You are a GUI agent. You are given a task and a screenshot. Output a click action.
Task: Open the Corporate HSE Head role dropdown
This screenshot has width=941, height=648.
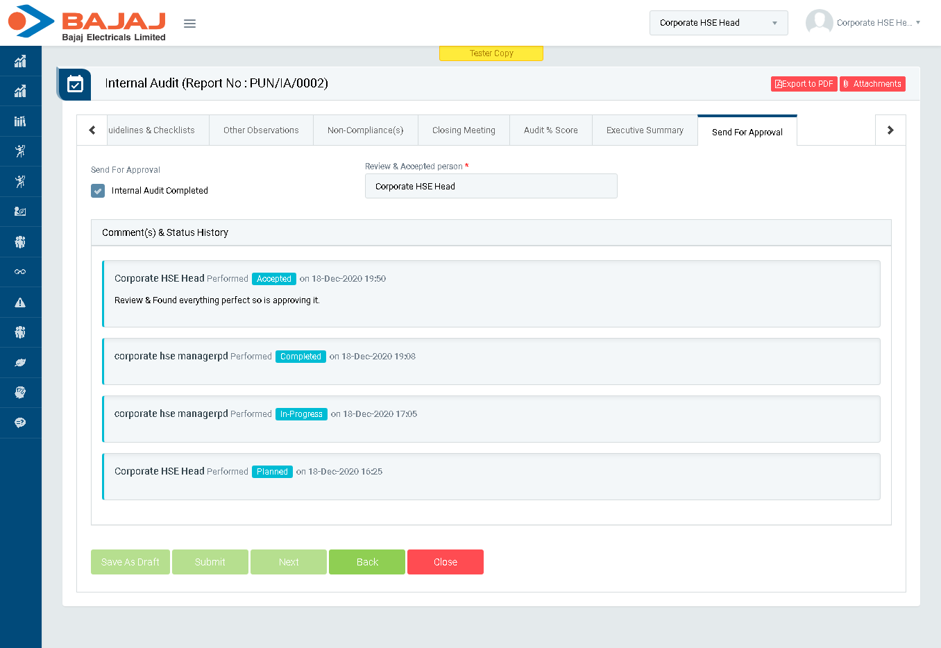(x=718, y=23)
